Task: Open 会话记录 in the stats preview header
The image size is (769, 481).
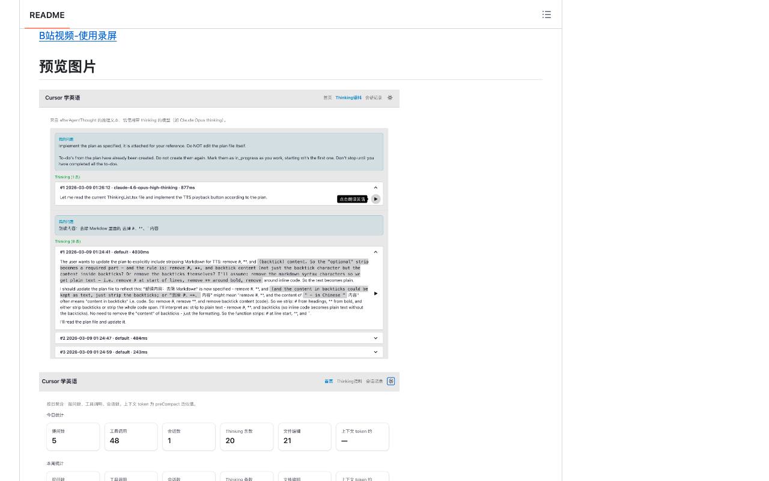Action: point(374,381)
